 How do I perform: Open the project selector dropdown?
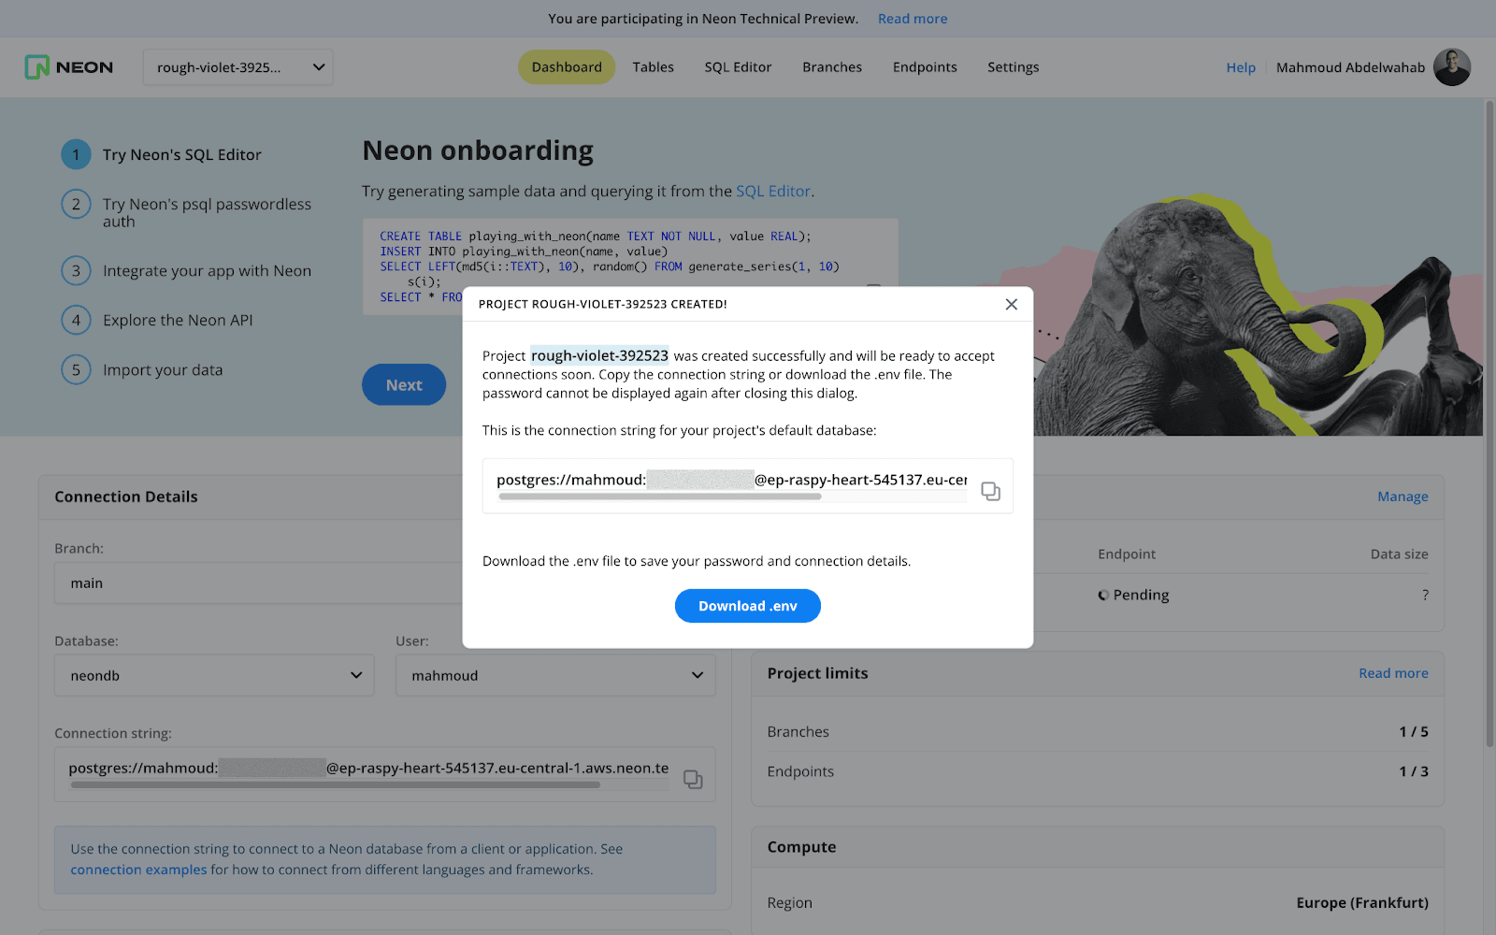pos(237,67)
